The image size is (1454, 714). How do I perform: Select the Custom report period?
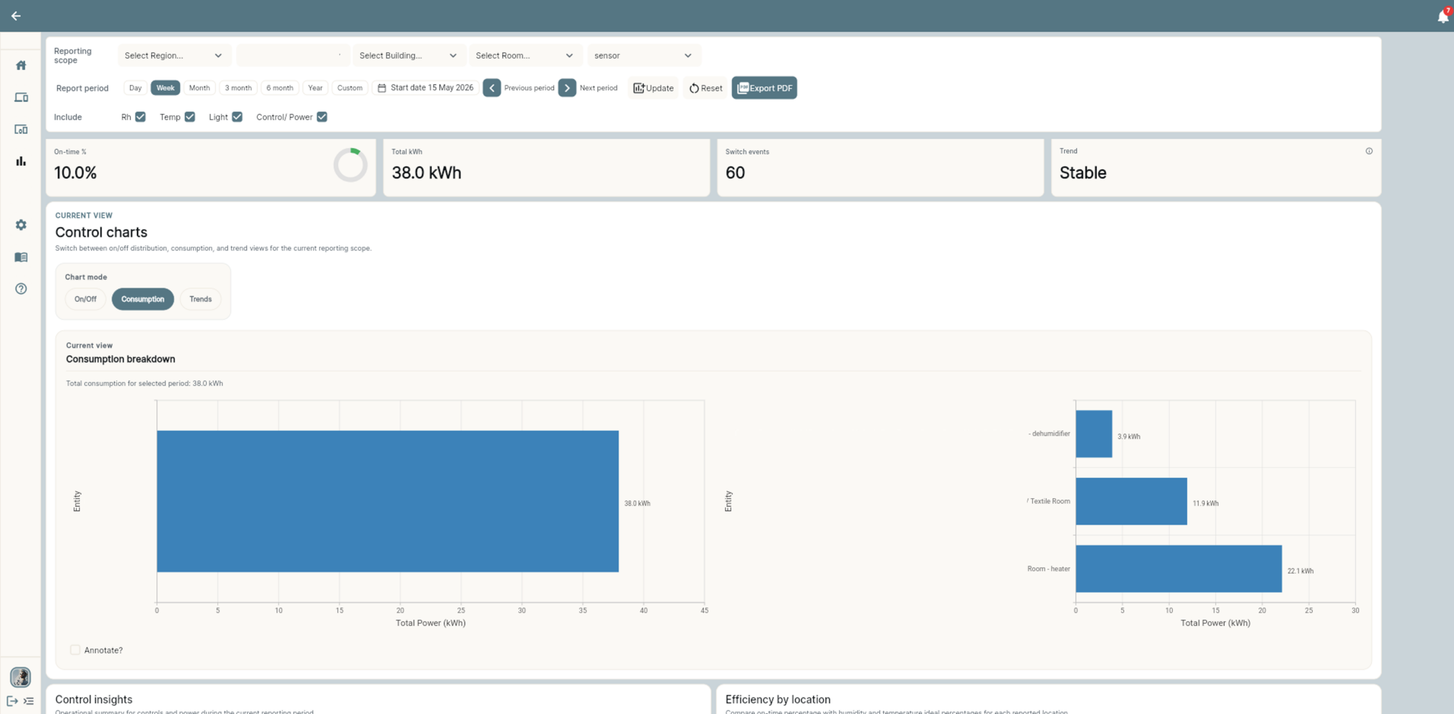pyautogui.click(x=350, y=88)
